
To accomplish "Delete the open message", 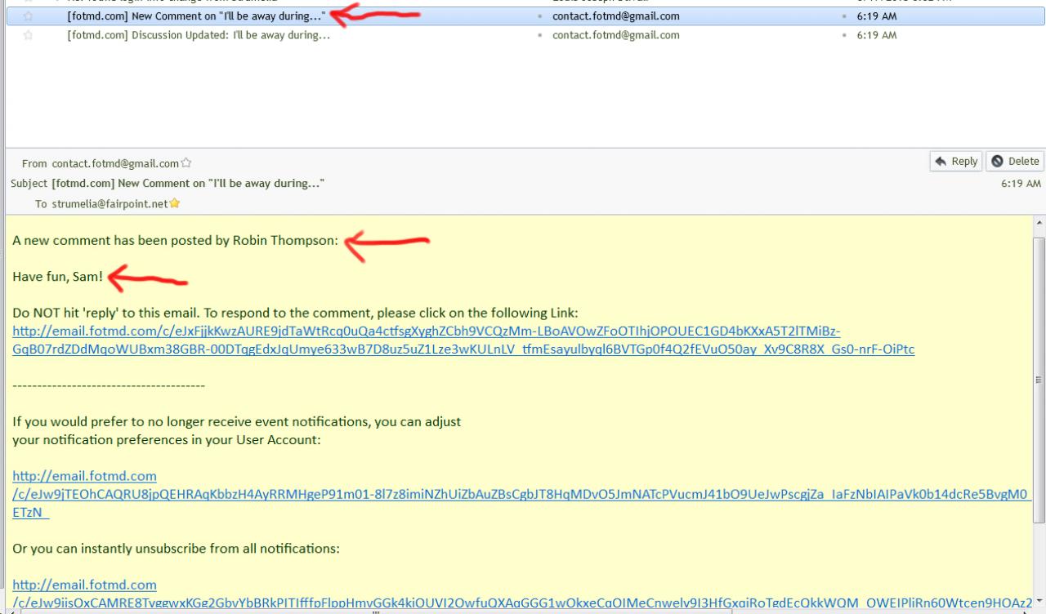I will pos(1015,161).
